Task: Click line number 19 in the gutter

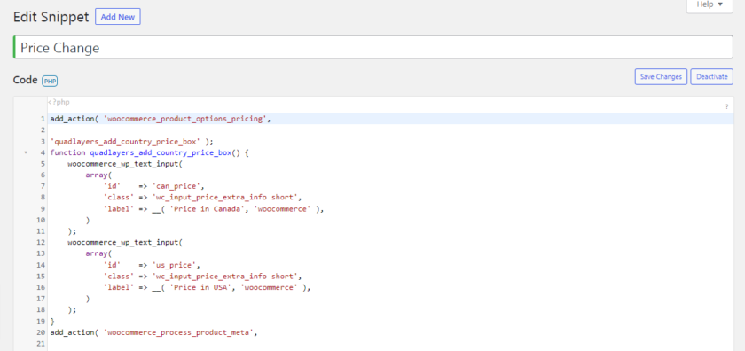Action: tap(41, 322)
